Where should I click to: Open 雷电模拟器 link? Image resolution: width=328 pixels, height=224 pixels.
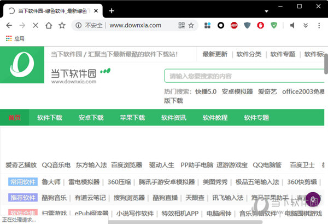click(x=84, y=182)
